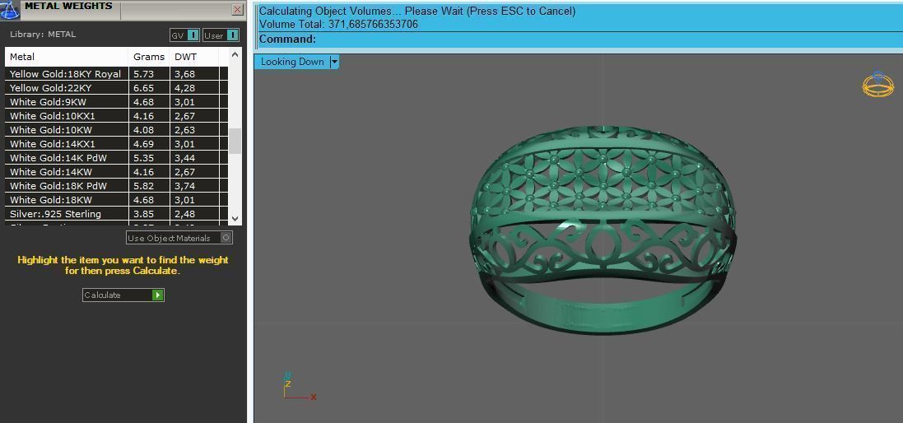Click the orange ring viewport icon
This screenshot has height=423, width=903.
(x=877, y=84)
